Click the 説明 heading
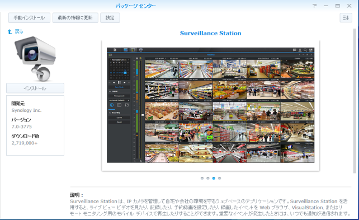This screenshot has height=220, width=359. [x=77, y=195]
